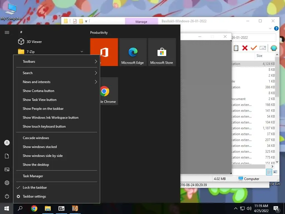Open the clock showing 11:19 AM
This screenshot has height=214, width=285.
pyautogui.click(x=261, y=208)
